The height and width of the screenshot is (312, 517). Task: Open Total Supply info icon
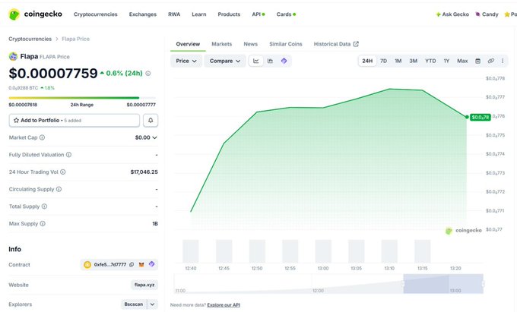point(44,206)
